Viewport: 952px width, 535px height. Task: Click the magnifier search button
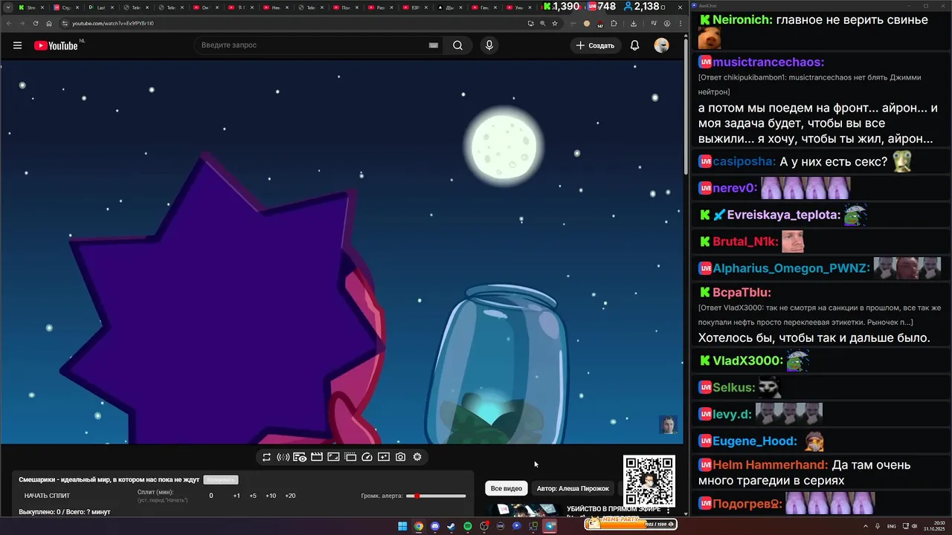point(457,45)
